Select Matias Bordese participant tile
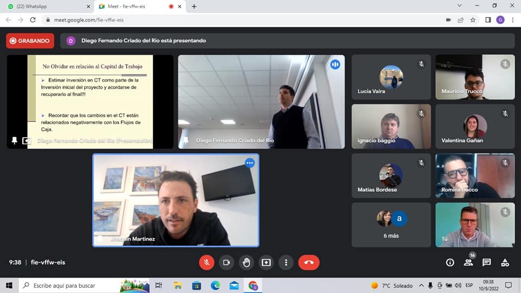 (x=391, y=176)
